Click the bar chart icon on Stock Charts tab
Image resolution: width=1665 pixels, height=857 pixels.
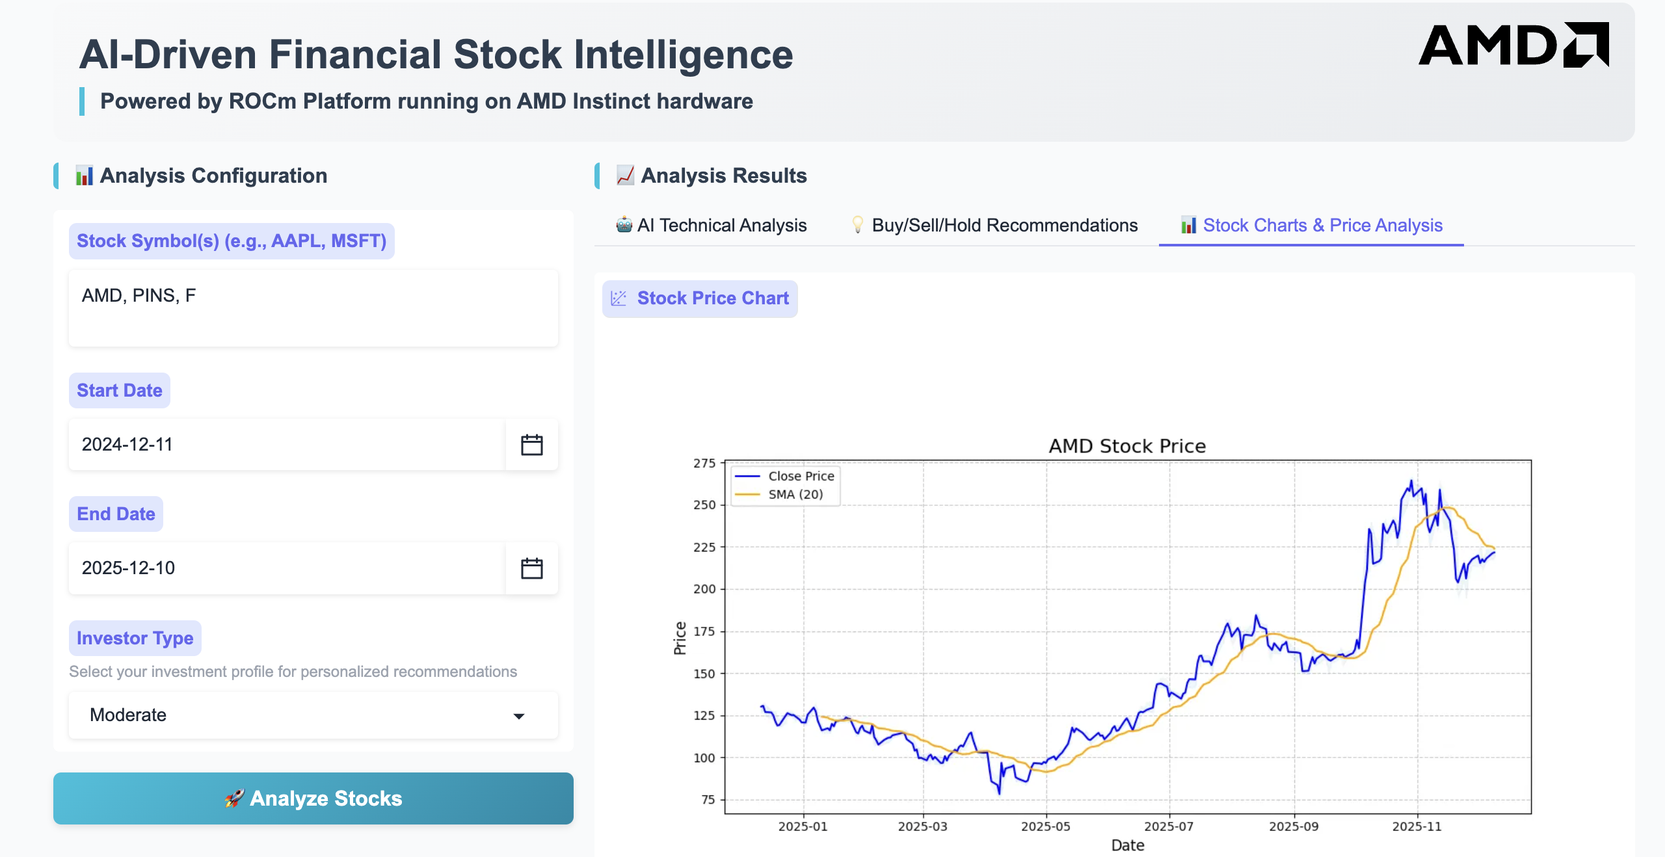(x=1188, y=225)
